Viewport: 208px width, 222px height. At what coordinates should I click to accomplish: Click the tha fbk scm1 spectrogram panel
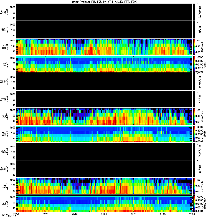pos(104,64)
